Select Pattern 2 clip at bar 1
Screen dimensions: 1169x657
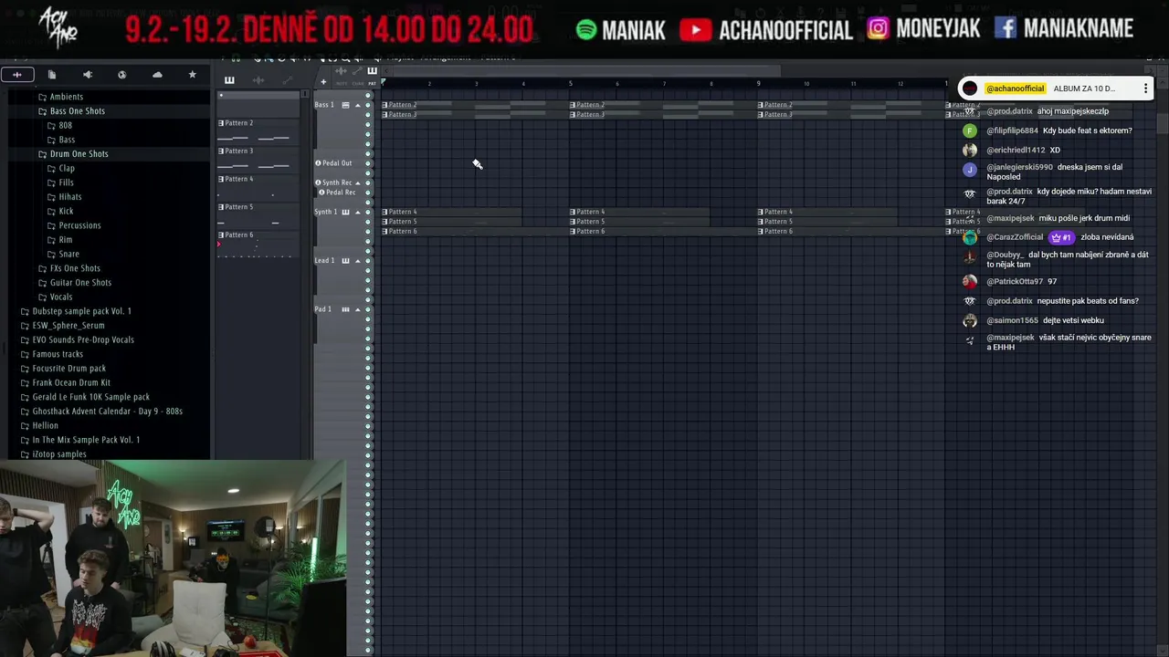(476, 105)
